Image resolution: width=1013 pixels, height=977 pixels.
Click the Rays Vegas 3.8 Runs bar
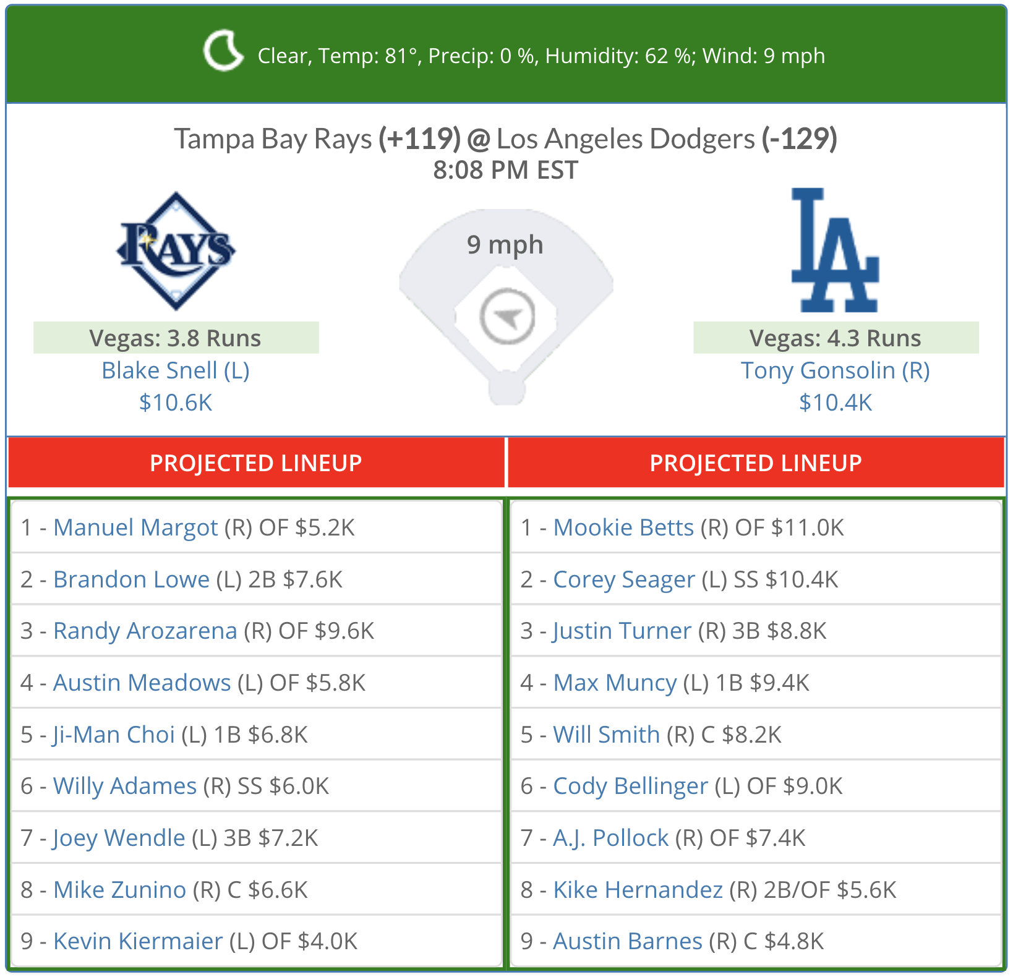(x=176, y=338)
